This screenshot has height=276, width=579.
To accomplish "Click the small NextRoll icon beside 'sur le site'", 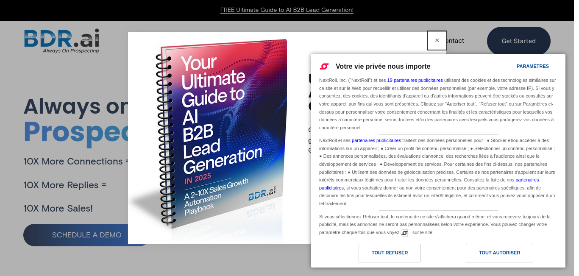I will pyautogui.click(x=404, y=233).
